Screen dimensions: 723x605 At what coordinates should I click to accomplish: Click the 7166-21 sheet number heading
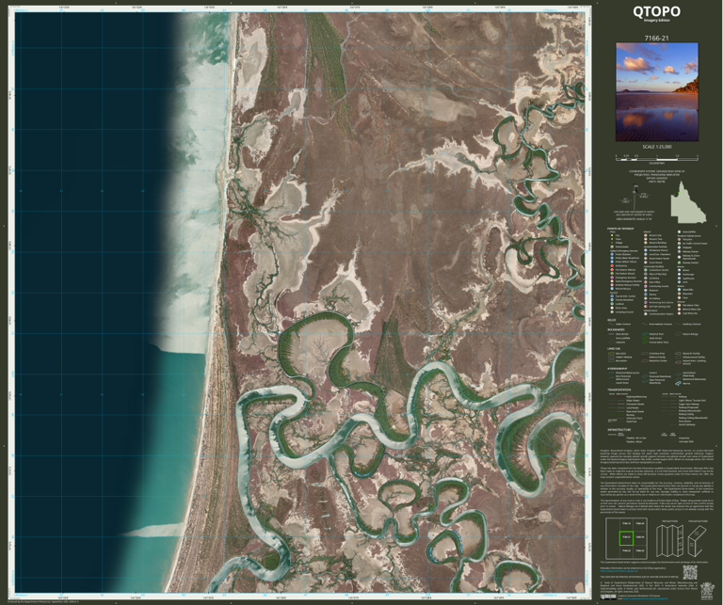point(656,39)
